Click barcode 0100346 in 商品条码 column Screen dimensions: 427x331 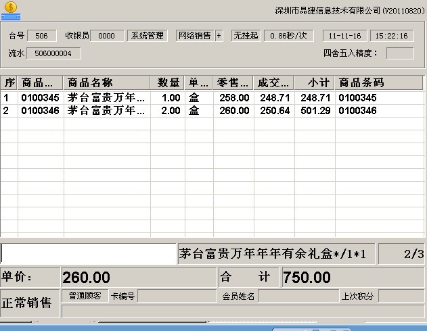pyautogui.click(x=357, y=111)
